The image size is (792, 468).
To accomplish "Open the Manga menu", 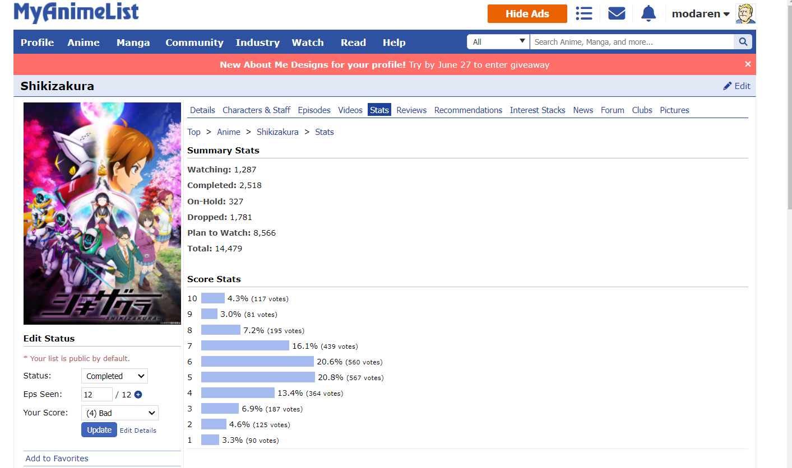I will [x=133, y=43].
